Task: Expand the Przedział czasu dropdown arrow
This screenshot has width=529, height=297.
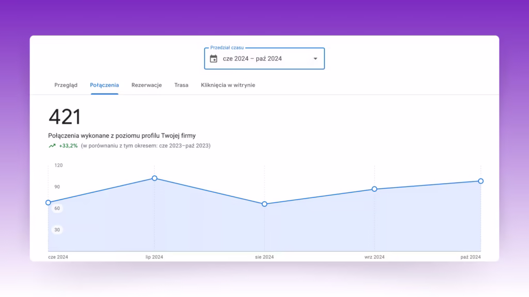Action: tap(316, 59)
